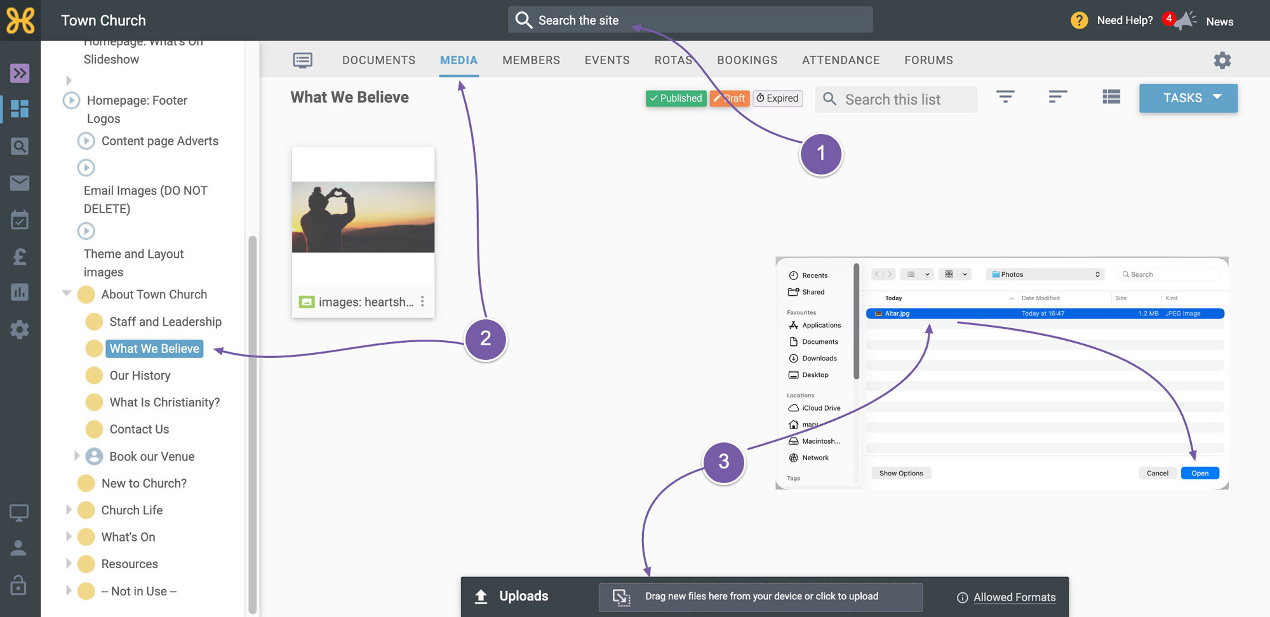
Task: Expand the Resources tree node
Action: click(69, 563)
